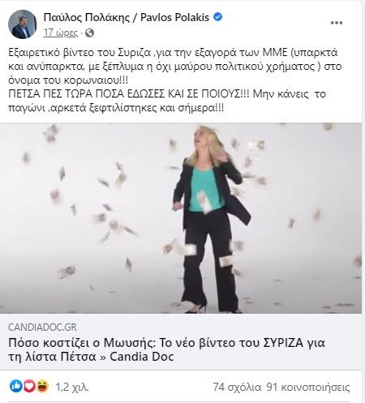Screen dimensions: 365x403
Task: Click the CANDIADOC.GR source domain label
Action: (x=42, y=327)
